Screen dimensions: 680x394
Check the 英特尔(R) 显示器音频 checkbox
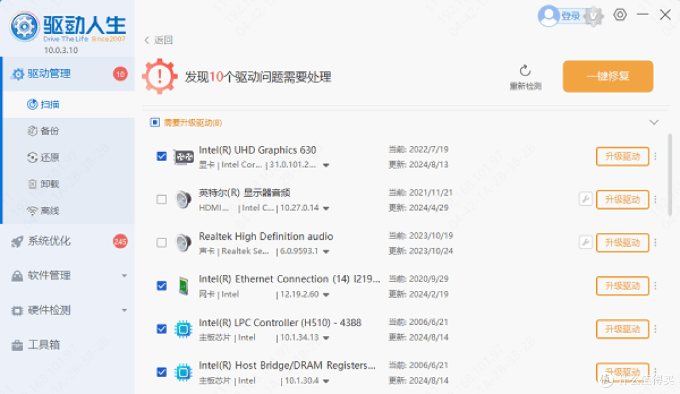(161, 200)
